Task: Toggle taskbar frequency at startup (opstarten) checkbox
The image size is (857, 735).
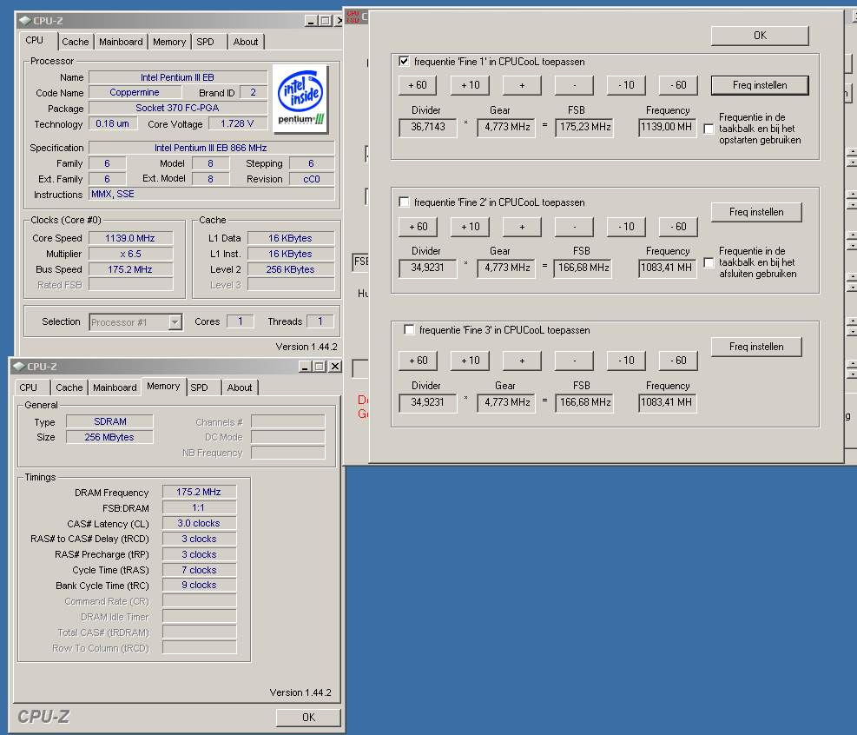Action: [709, 129]
